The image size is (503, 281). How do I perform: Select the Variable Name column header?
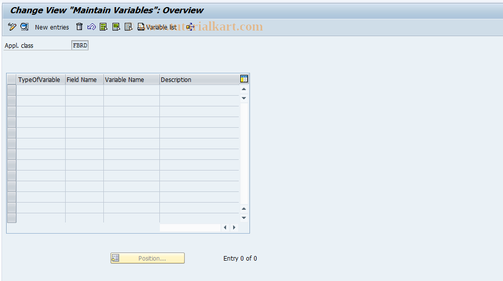pos(131,79)
